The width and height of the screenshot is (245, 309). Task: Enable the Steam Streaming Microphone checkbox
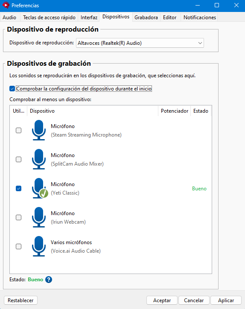point(18,130)
